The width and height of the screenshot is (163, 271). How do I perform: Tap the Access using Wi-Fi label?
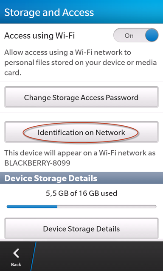[39, 36]
